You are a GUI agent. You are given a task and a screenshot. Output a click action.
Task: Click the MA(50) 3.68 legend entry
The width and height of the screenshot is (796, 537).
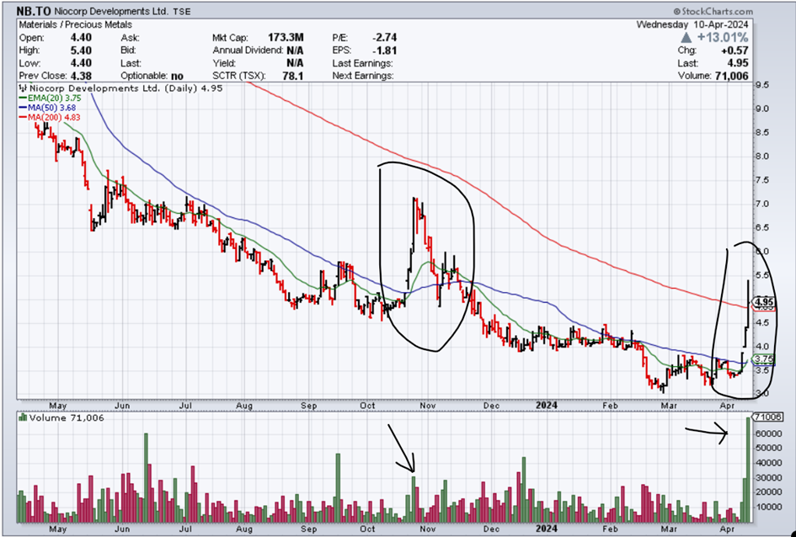[54, 108]
